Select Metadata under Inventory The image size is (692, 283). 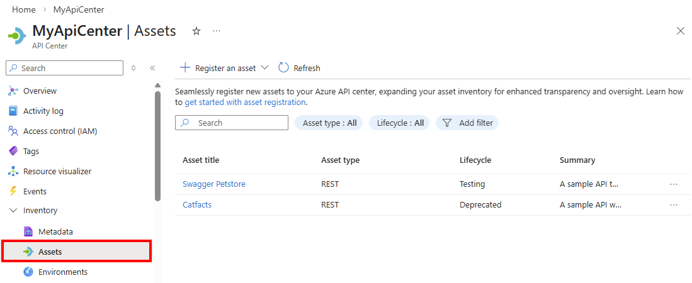click(55, 232)
